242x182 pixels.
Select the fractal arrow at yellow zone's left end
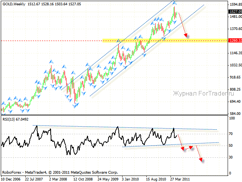pyautogui.click(x=118, y=40)
